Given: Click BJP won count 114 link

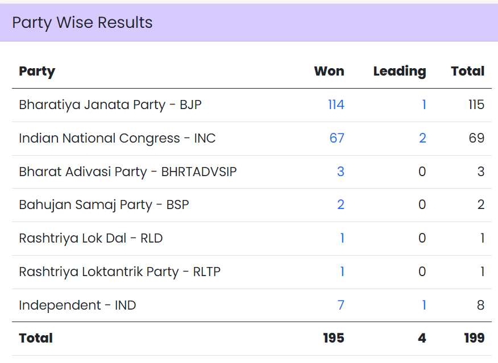Looking at the screenshot, I should click(336, 105).
